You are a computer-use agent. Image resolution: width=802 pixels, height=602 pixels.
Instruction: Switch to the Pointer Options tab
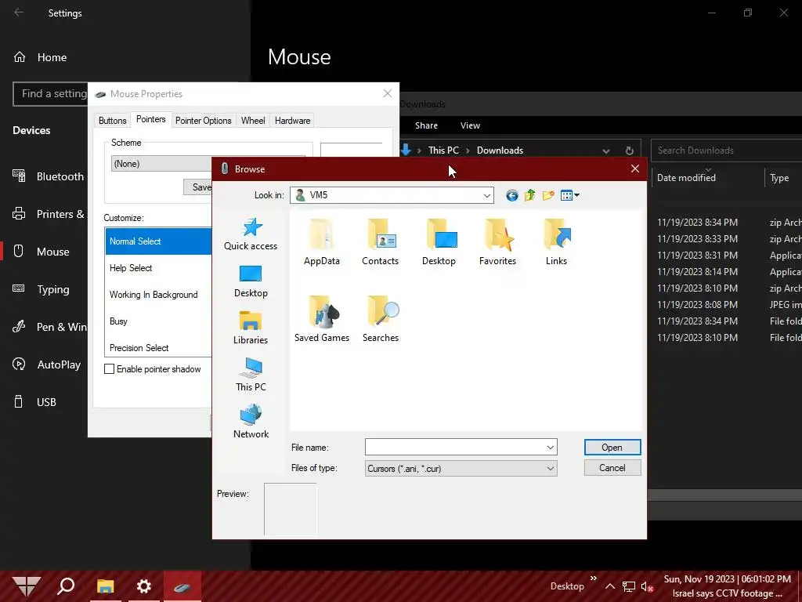(203, 121)
